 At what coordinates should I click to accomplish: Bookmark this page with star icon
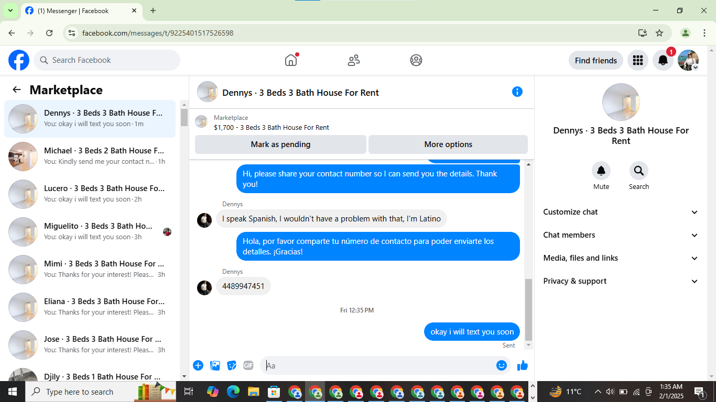[659, 33]
